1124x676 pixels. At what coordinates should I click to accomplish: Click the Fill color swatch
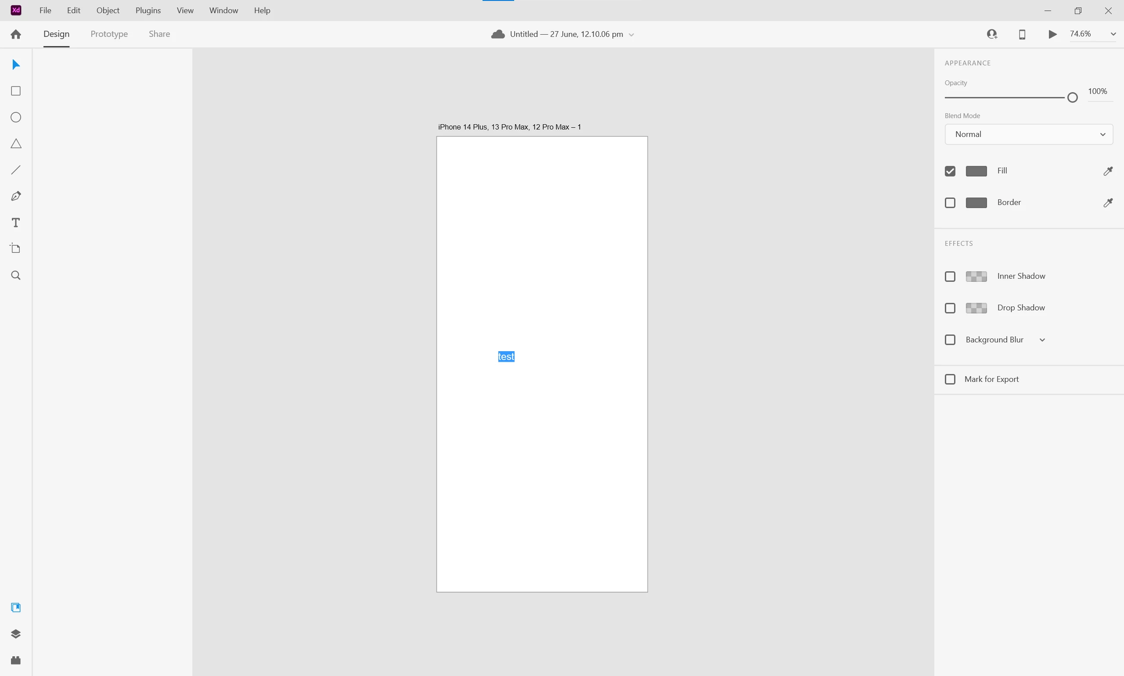click(976, 171)
